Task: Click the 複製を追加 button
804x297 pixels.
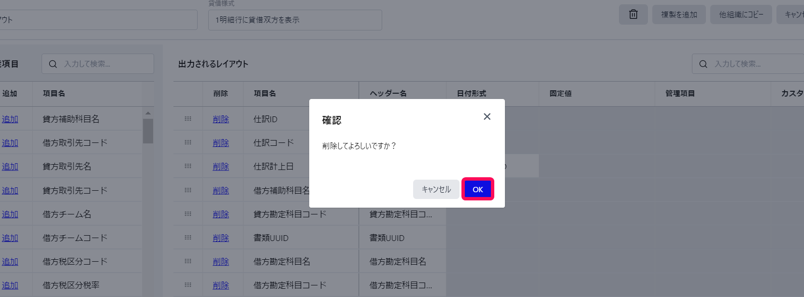Action: pyautogui.click(x=679, y=14)
